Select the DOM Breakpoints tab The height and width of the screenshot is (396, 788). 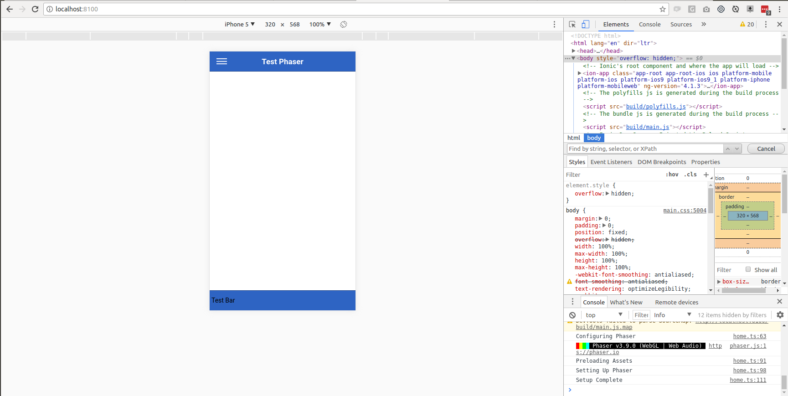tap(662, 162)
